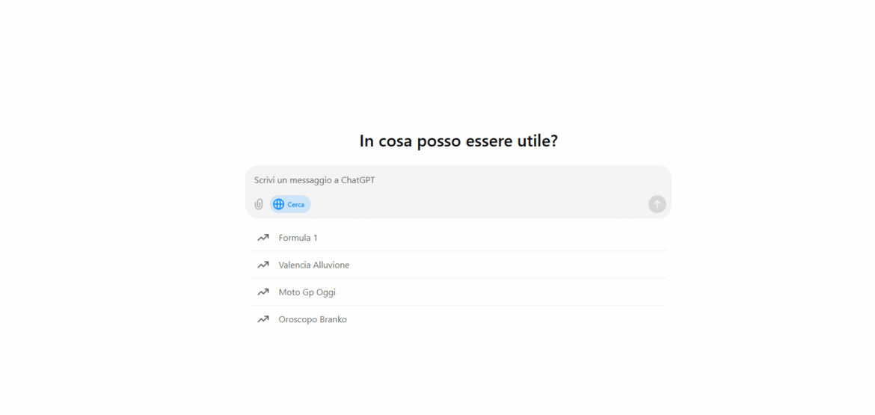The width and height of the screenshot is (875, 415).
Task: Attach a file using the paperclip icon
Action: pos(259,204)
